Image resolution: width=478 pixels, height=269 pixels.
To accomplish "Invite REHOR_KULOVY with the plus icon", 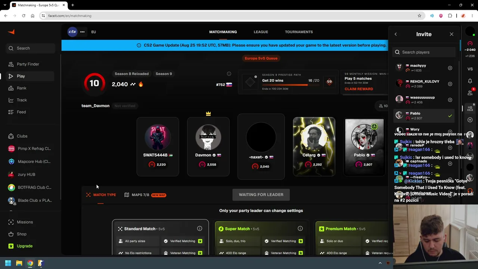I will (450, 84).
